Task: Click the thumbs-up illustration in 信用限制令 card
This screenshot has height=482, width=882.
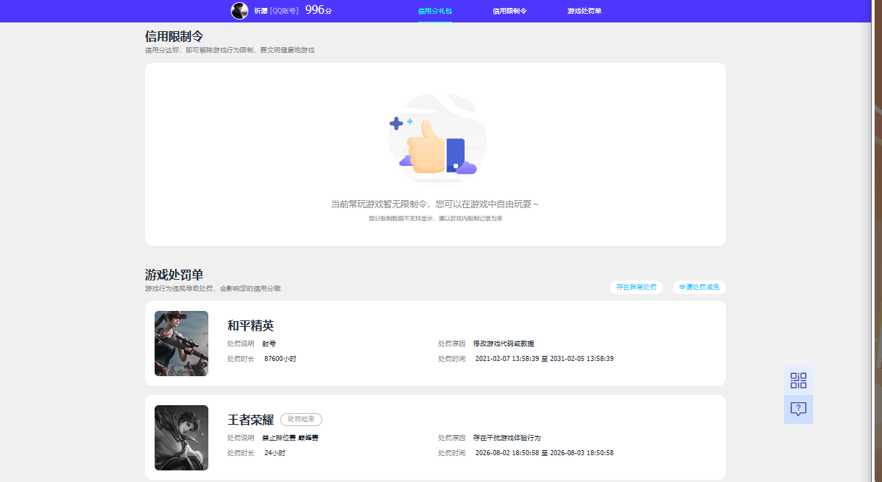Action: coord(436,138)
